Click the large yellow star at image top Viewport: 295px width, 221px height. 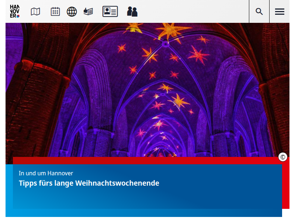point(170,30)
